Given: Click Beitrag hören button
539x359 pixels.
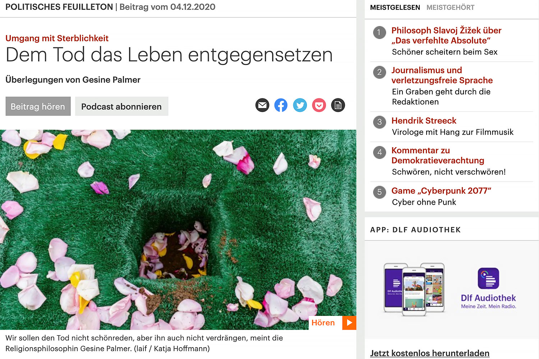Looking at the screenshot, I should [x=38, y=106].
